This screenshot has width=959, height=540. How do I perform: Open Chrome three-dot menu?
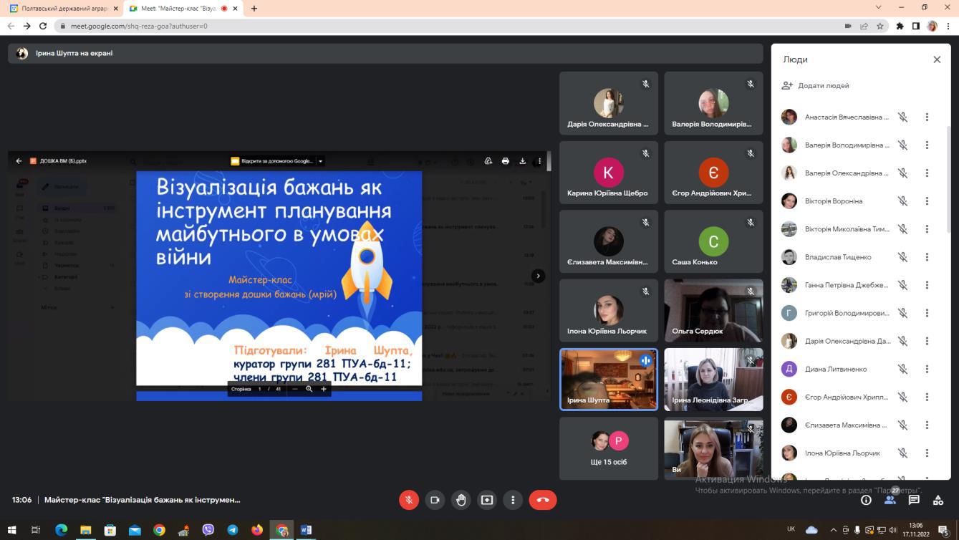click(x=948, y=26)
